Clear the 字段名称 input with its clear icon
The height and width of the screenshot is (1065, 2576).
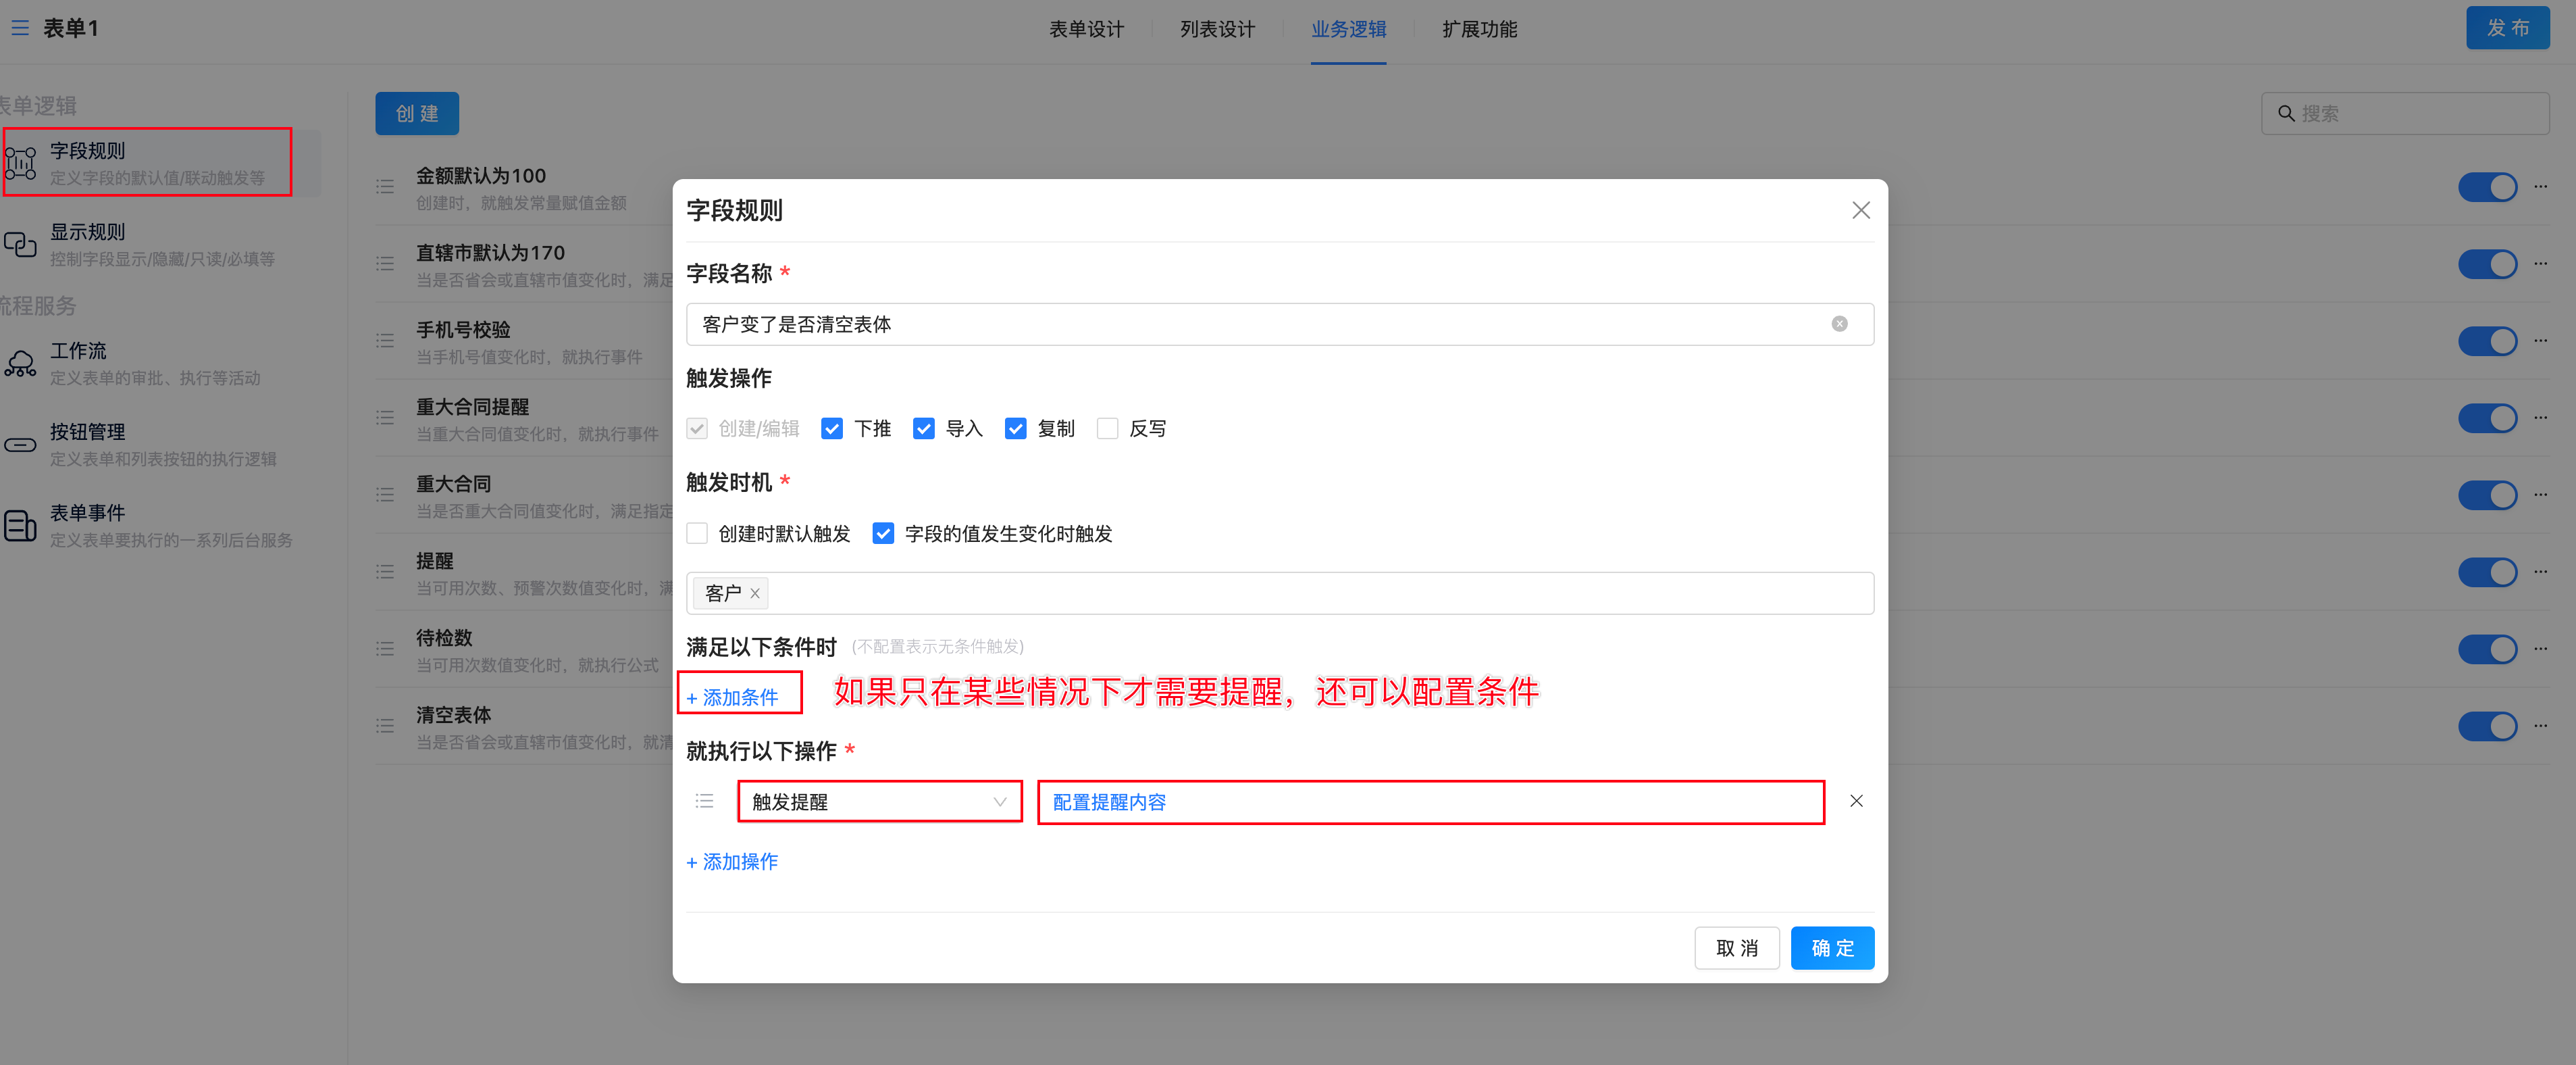pos(1839,324)
